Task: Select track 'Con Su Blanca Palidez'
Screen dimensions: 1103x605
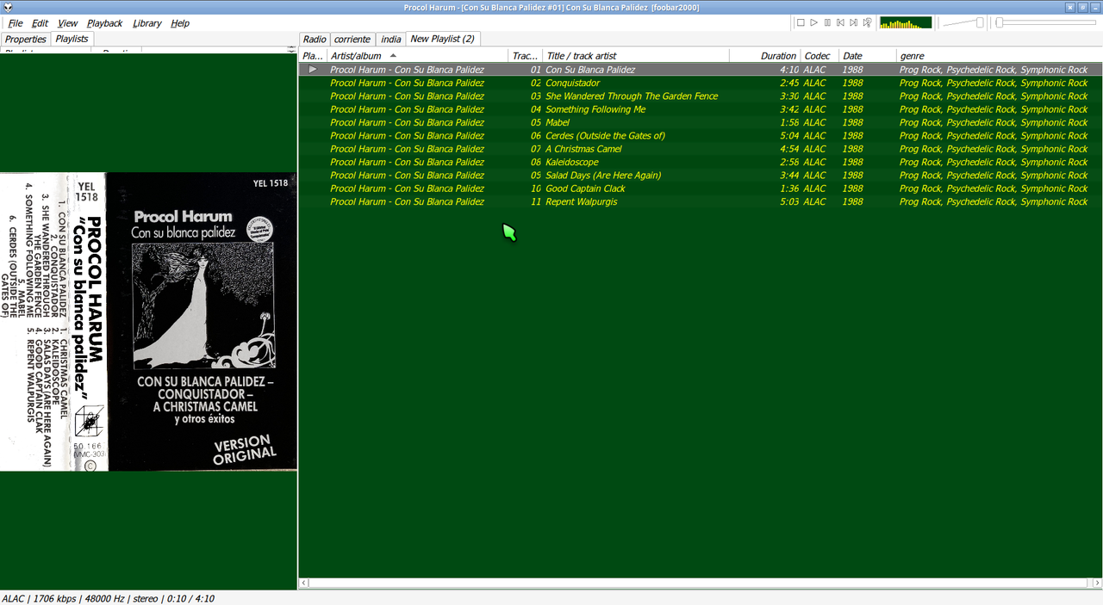Action: [x=590, y=70]
